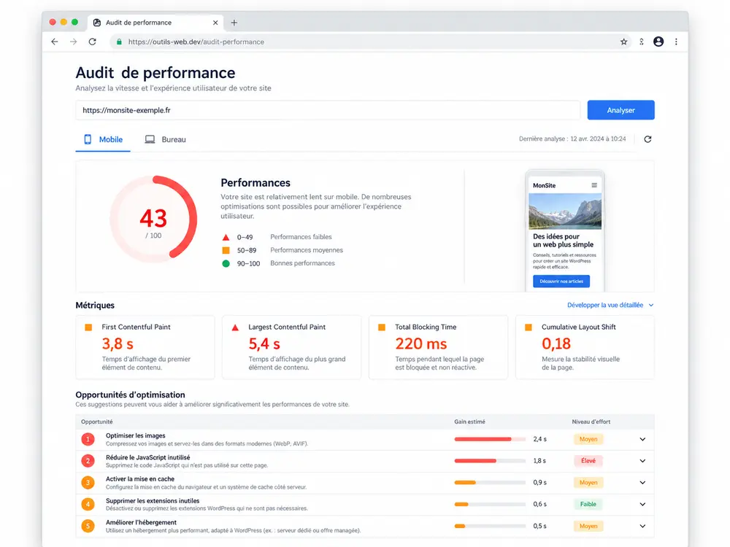Screen dimensions: 730x547
Task: Click the 2,4 s gain bar for image optimization
Action: point(490,439)
